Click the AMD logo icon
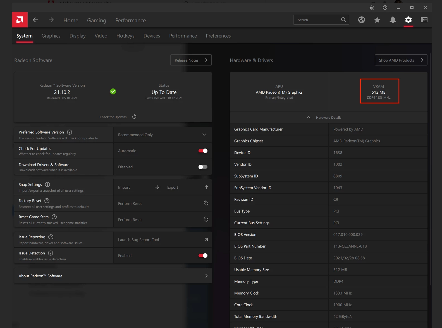The height and width of the screenshot is (328, 442). [20, 20]
